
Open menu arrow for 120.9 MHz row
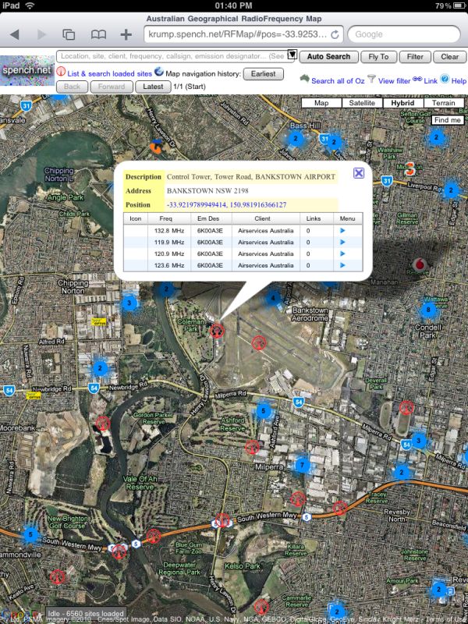tap(342, 253)
